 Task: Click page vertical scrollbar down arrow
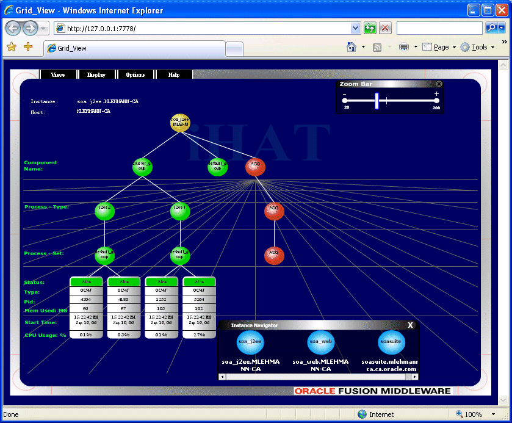[x=503, y=400]
